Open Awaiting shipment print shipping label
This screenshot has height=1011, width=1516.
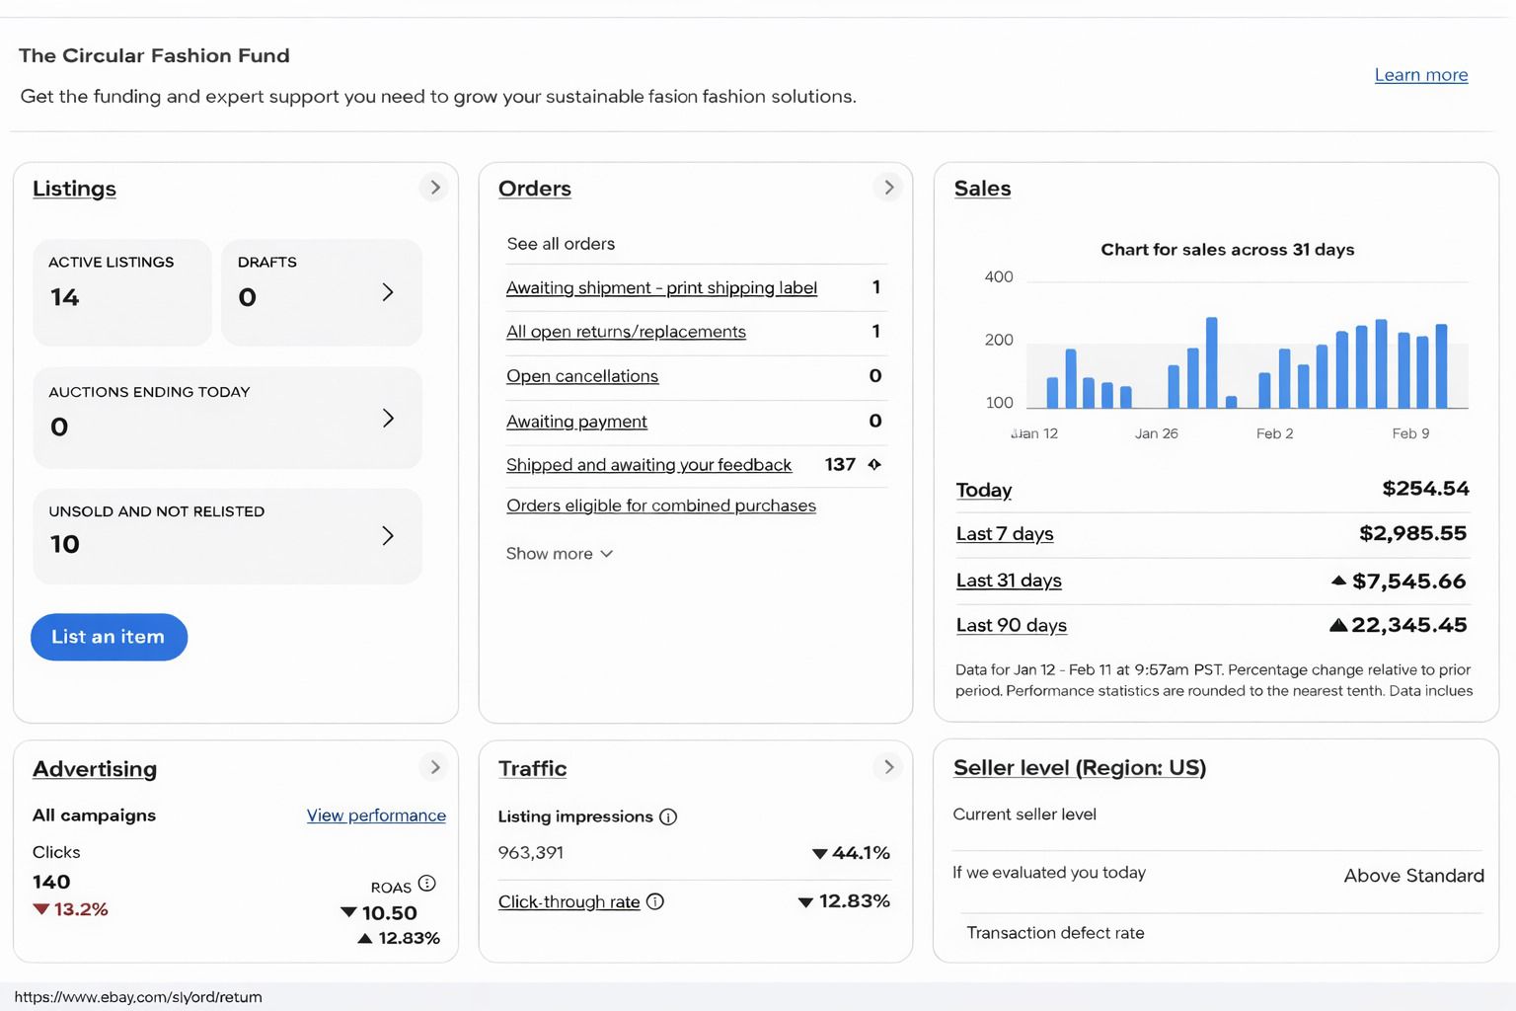pyautogui.click(x=661, y=287)
